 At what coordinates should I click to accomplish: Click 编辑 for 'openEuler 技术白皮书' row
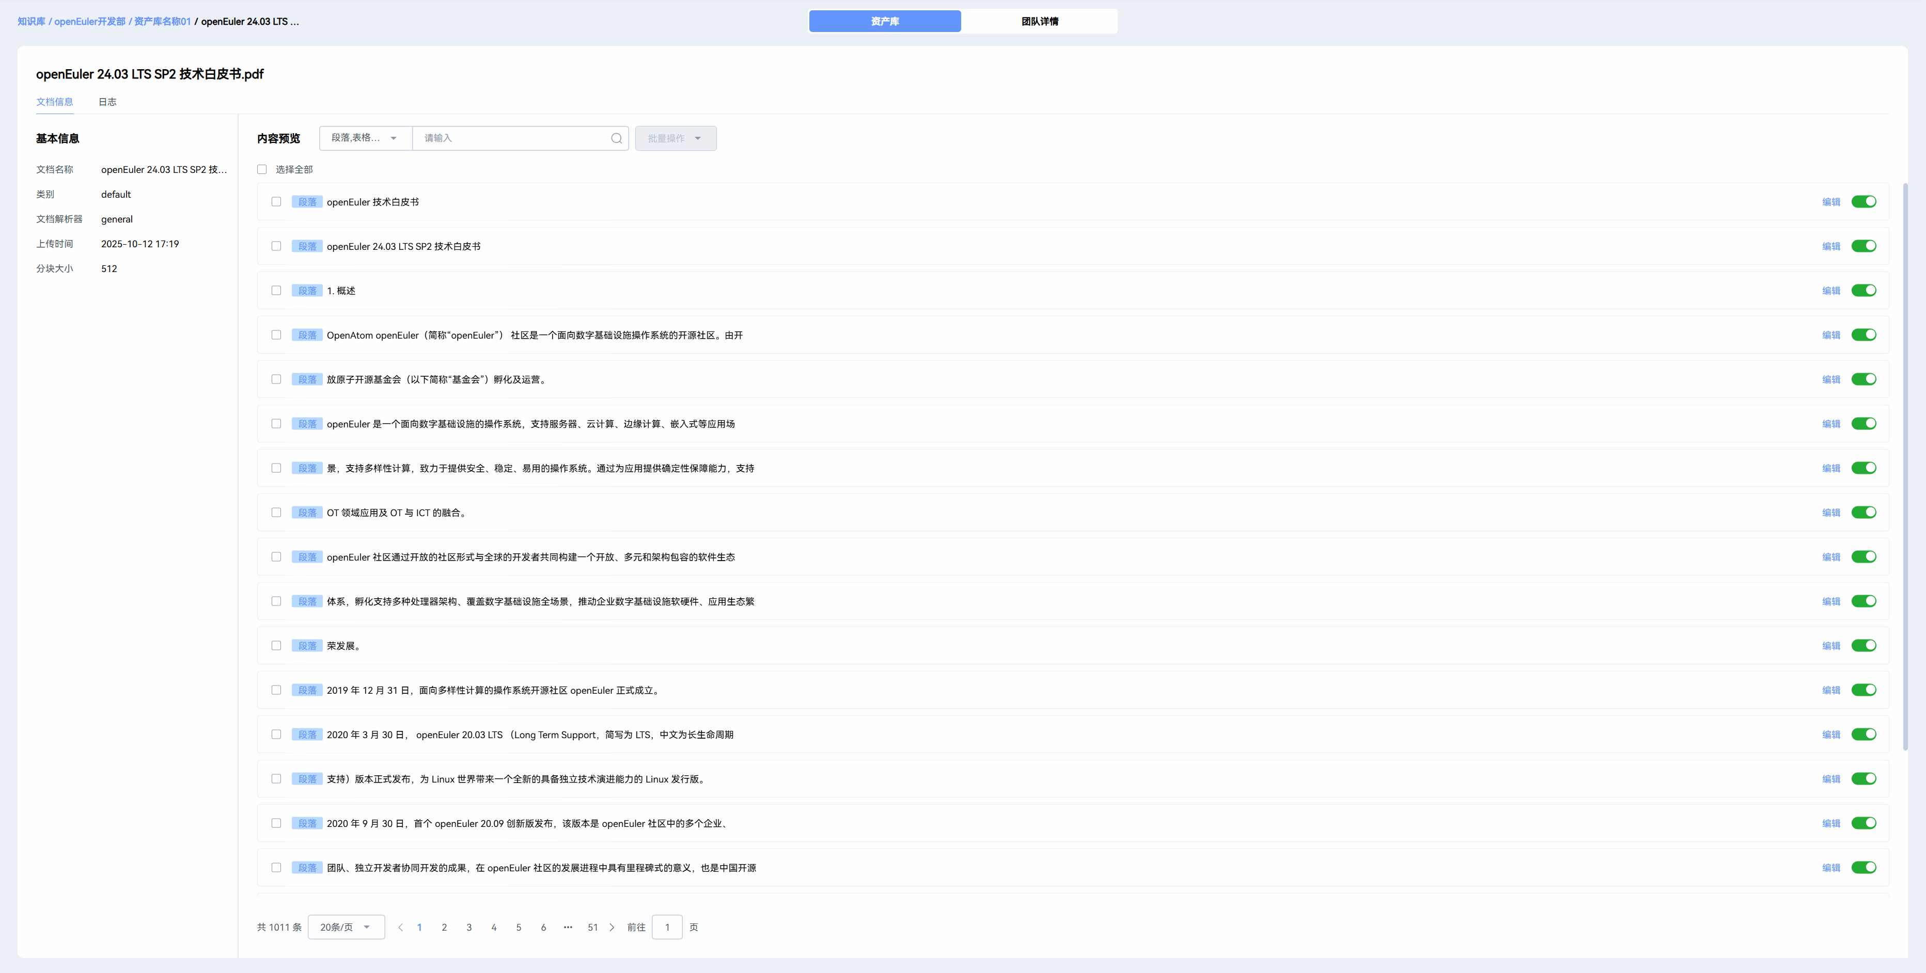(x=1831, y=202)
